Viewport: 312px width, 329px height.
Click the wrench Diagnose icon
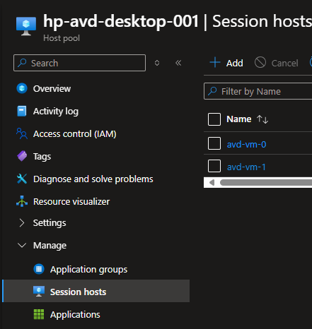(22, 179)
